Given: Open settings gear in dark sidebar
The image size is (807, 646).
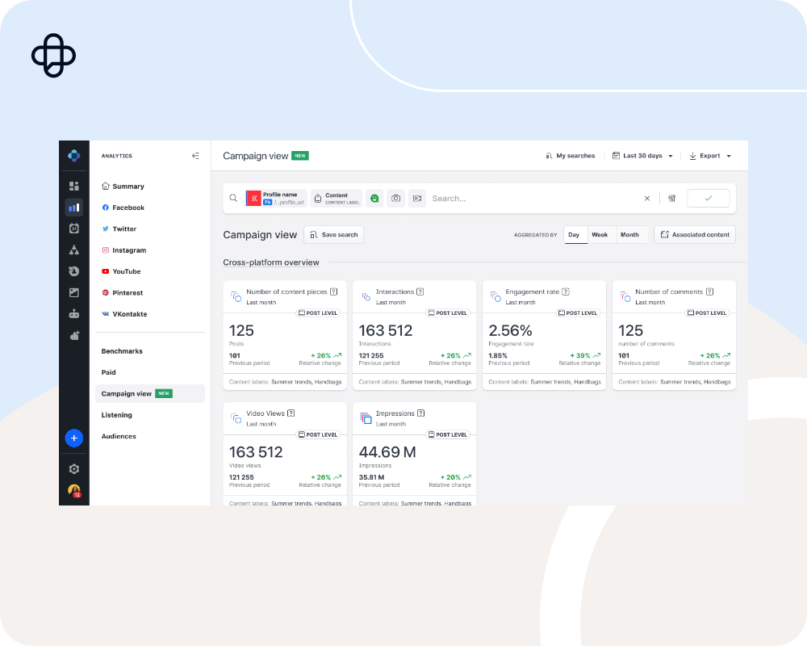Looking at the screenshot, I should (74, 469).
